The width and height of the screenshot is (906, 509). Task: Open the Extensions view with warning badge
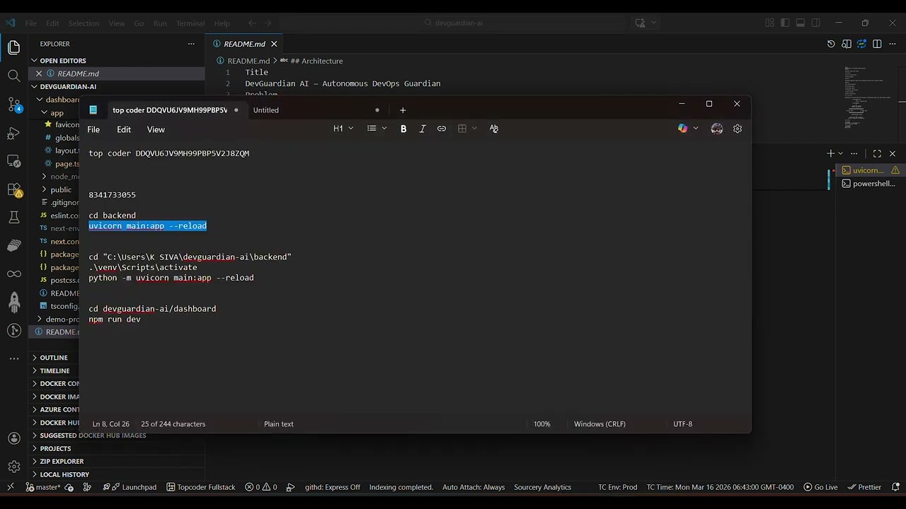[13, 189]
